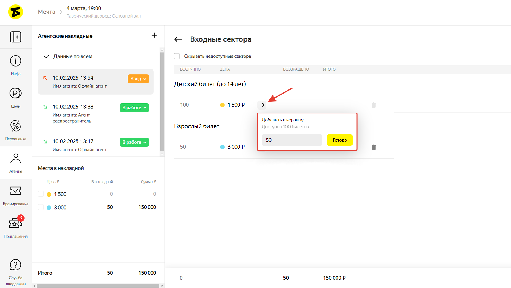Image resolution: width=511 pixels, height=288 pixels.
Task: Check the 1 500 price row checkbox
Action: pyautogui.click(x=41, y=194)
